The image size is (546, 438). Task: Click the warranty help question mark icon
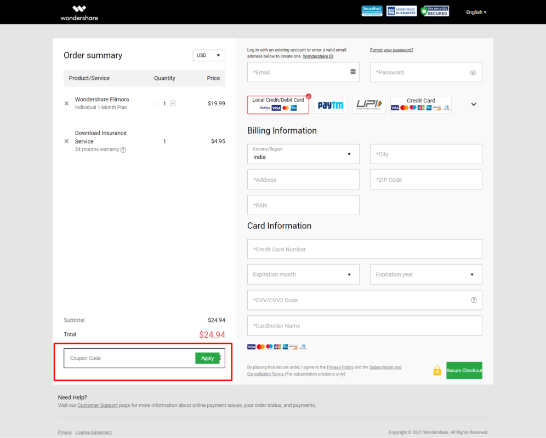(123, 150)
